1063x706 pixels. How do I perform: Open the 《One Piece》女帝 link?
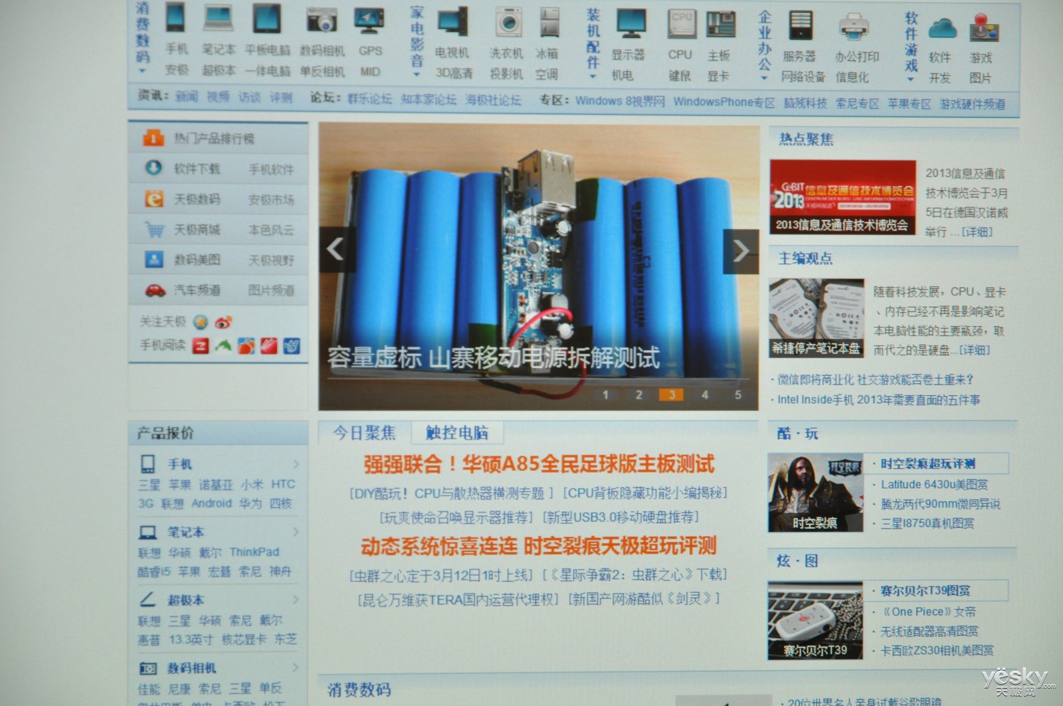coord(928,612)
